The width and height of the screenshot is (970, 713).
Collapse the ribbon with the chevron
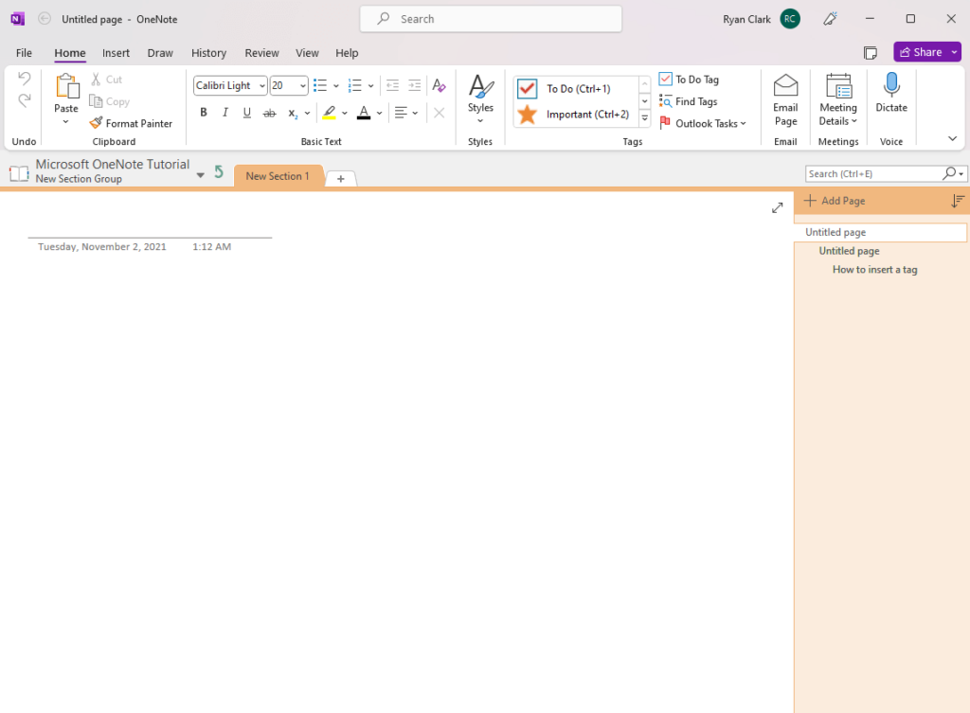tap(953, 138)
